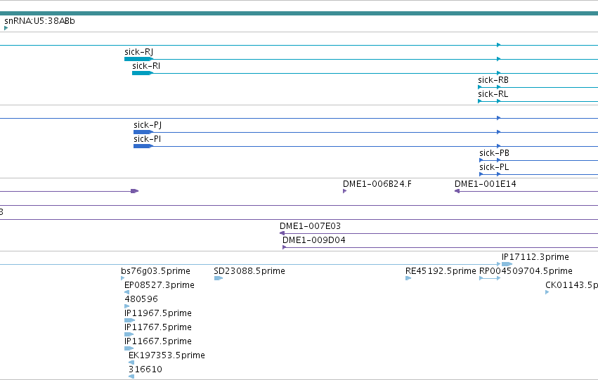Click the IP11767.5prime feature block
The image size is (598, 380).
(129, 334)
